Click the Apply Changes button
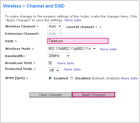This screenshot has width=140, height=123. 94,95
